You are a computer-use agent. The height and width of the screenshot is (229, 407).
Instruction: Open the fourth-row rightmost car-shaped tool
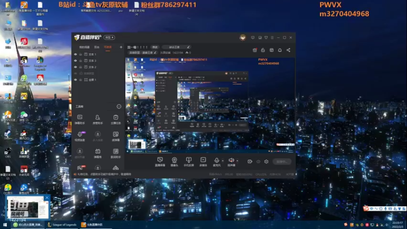click(x=116, y=168)
